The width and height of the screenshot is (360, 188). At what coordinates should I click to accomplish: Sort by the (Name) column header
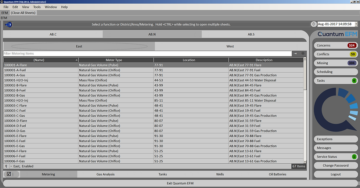coord(41,60)
